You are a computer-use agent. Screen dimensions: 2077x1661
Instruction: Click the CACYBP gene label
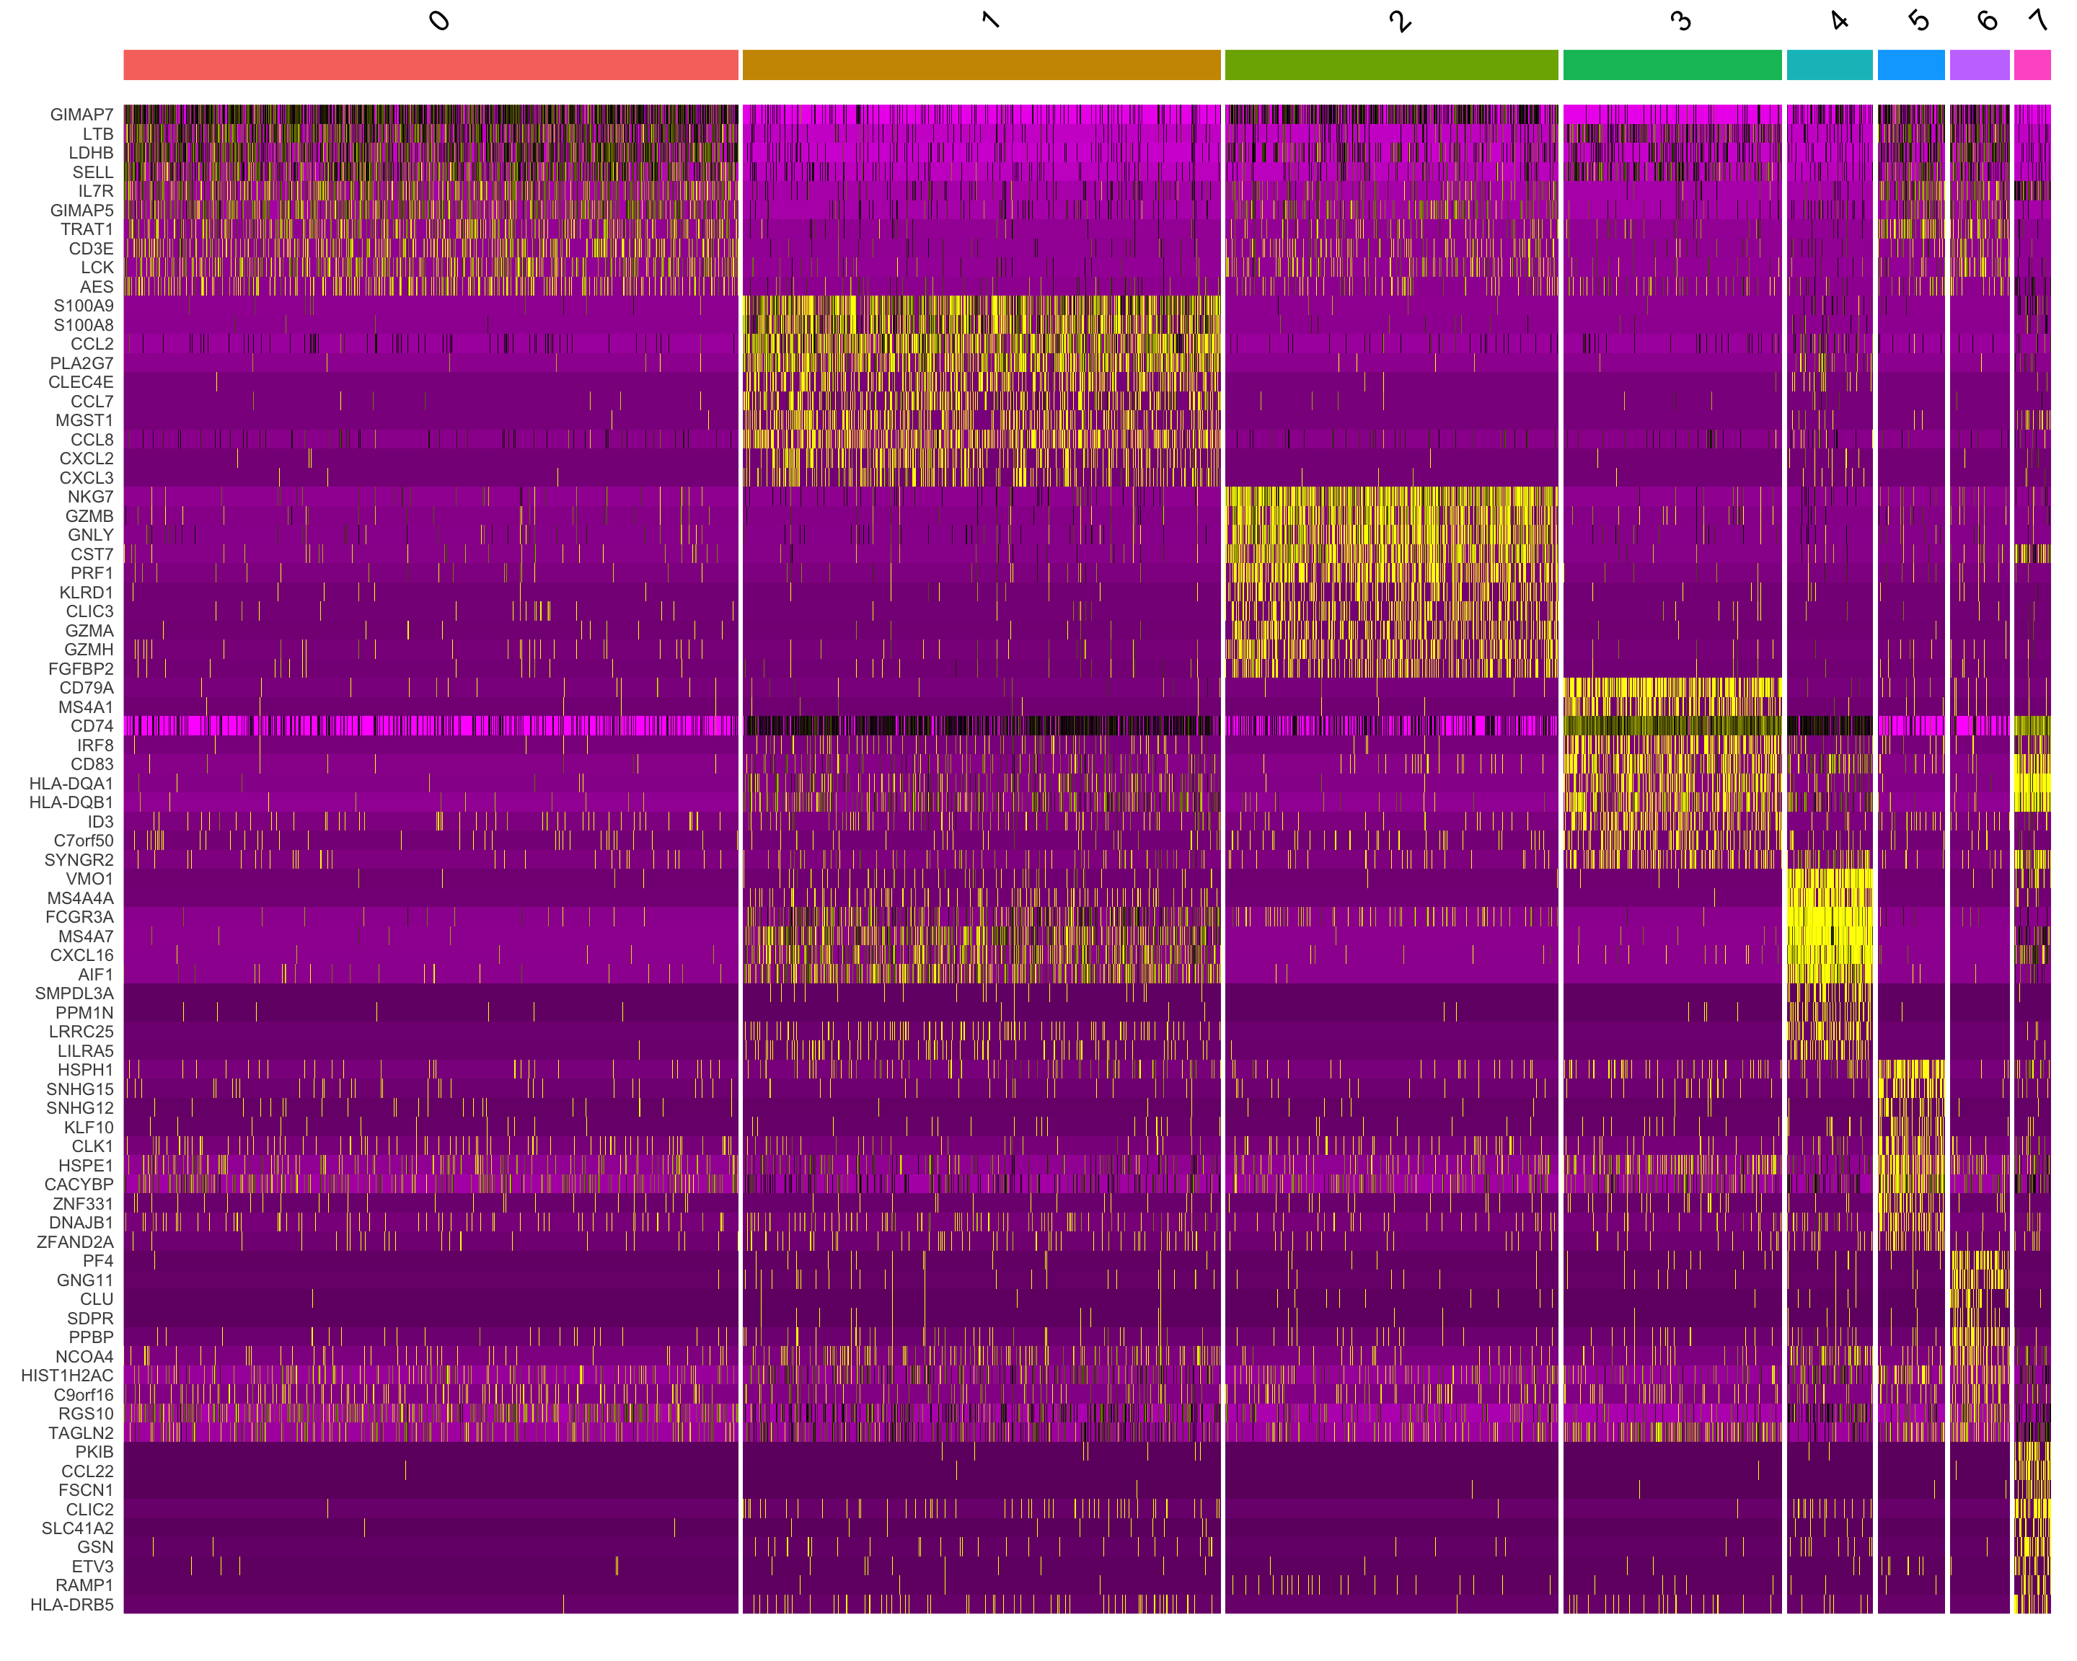click(79, 1184)
